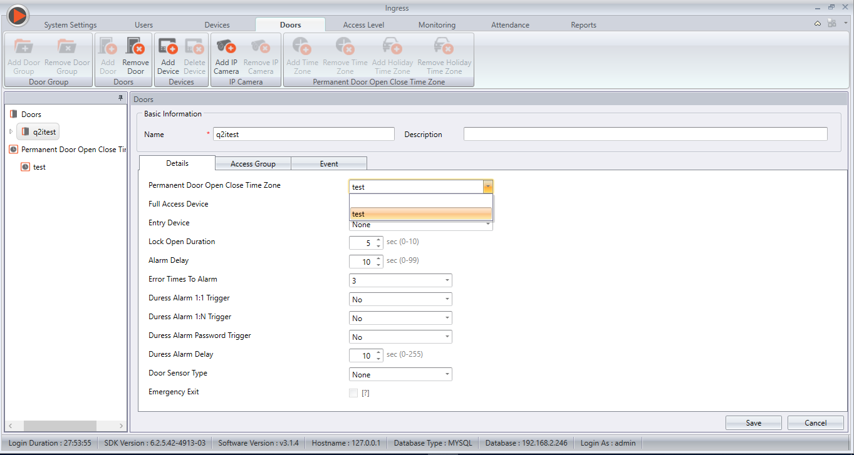This screenshot has width=854, height=455.
Task: Switch to the Users ribbon tab
Action: tap(143, 25)
